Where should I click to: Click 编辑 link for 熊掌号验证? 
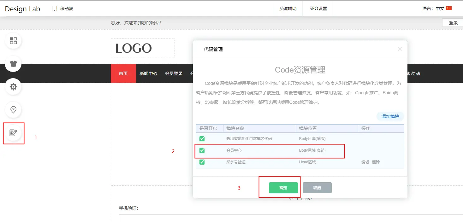point(365,162)
